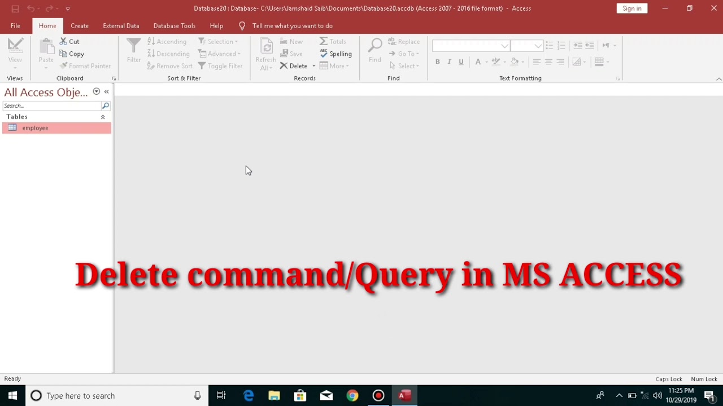The height and width of the screenshot is (406, 723).
Task: Open Windows Start menu
Action: point(12,396)
